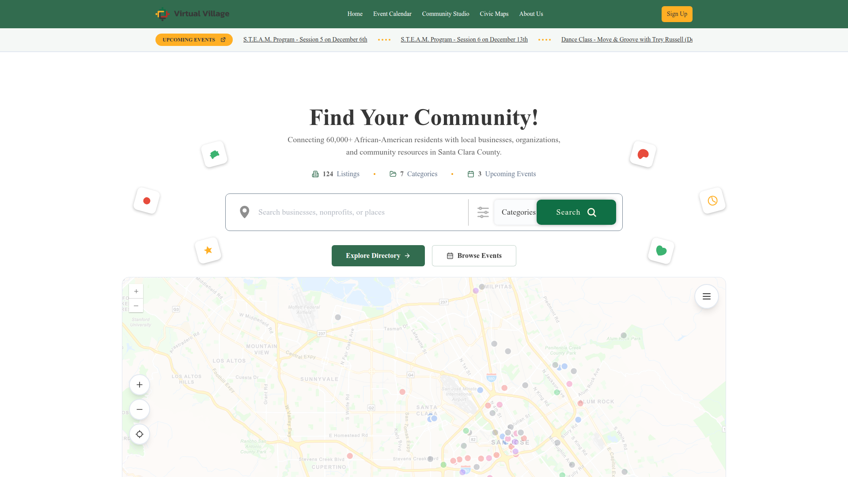Open the Dance Class with Trey Russell link
This screenshot has width=848, height=477.
point(626,39)
